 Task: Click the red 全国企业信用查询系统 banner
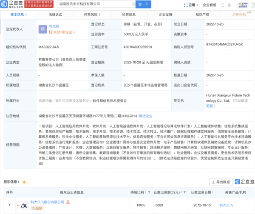(x=39, y=4)
